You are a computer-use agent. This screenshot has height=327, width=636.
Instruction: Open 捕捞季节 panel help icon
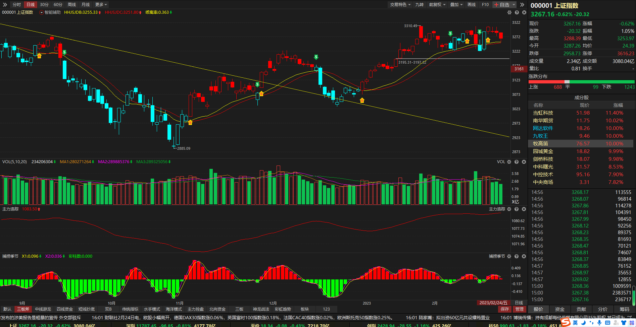tap(517, 256)
